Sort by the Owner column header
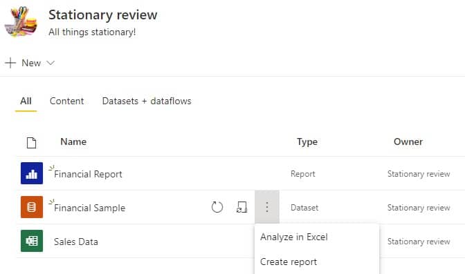465x274 pixels. click(x=408, y=141)
